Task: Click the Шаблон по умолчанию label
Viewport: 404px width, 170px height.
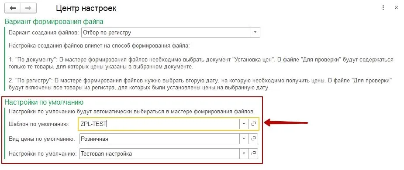Action: tap(39, 124)
